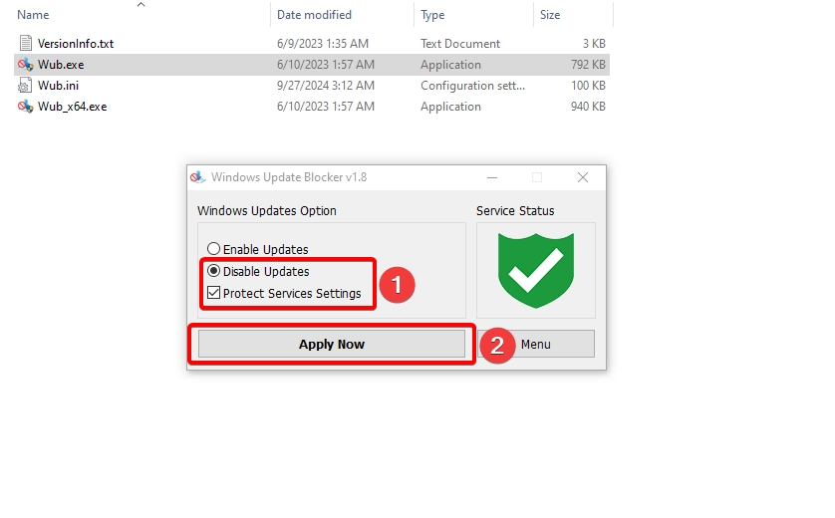This screenshot has height=518, width=835.
Task: Select the Wub_x64.exe application icon
Action: tap(25, 107)
